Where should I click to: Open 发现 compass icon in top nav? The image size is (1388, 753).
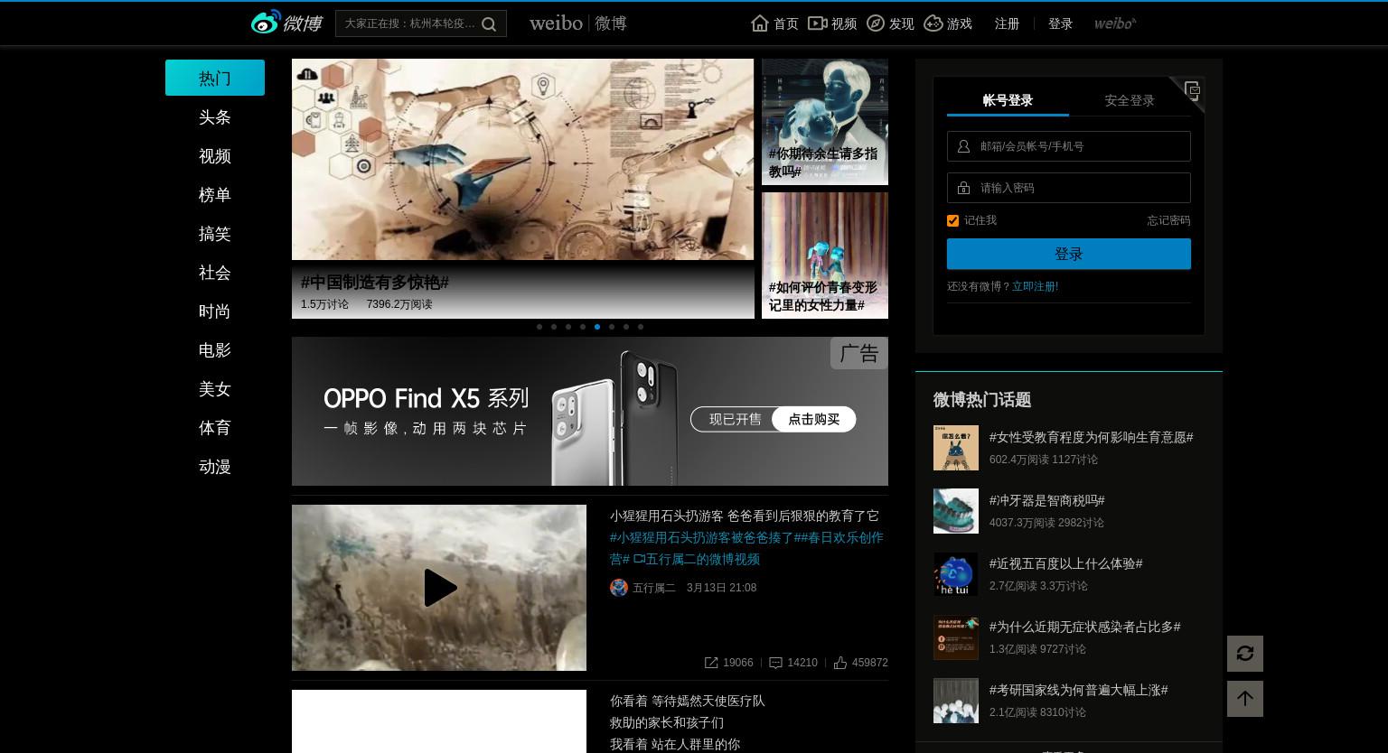876,23
